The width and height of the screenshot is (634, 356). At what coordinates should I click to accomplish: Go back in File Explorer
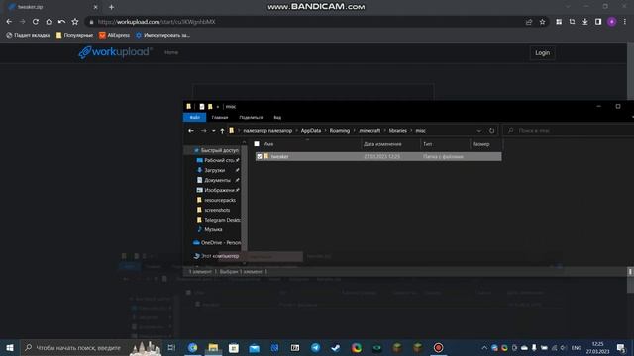pos(191,131)
